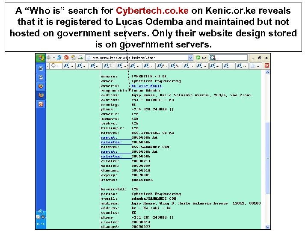
Task: Click the page icon in the address bar
Action: [89, 58]
